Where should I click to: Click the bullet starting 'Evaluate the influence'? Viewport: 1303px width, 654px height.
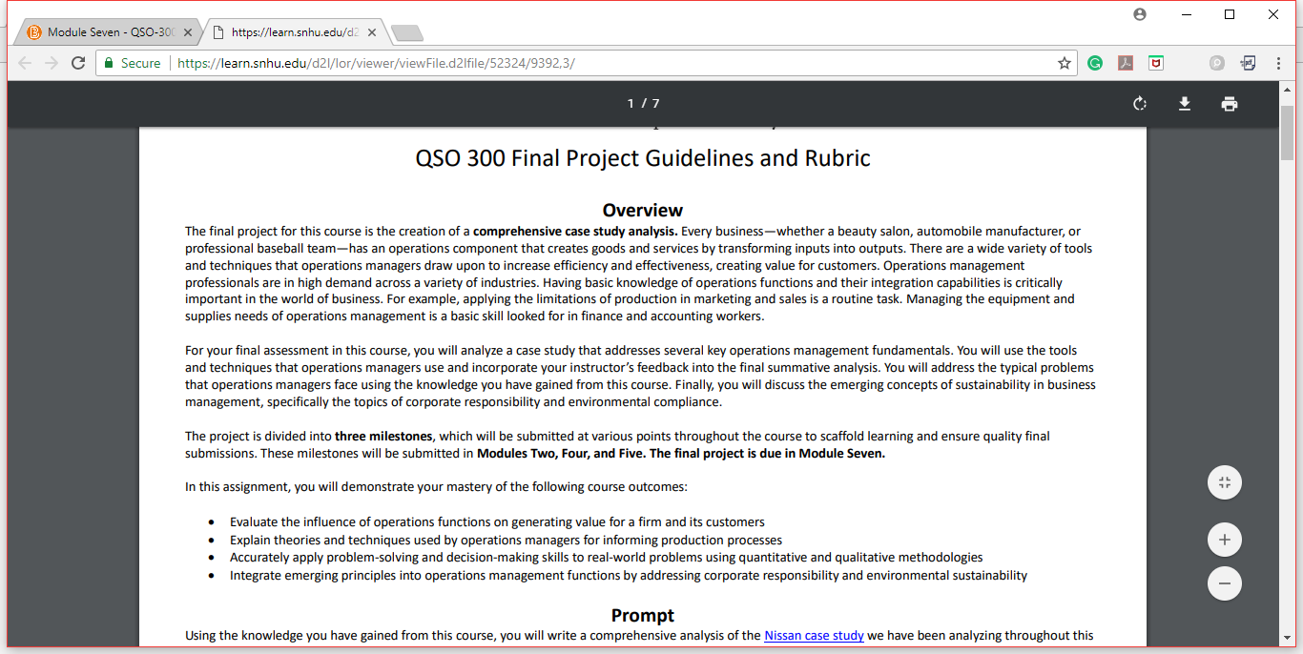point(497,521)
